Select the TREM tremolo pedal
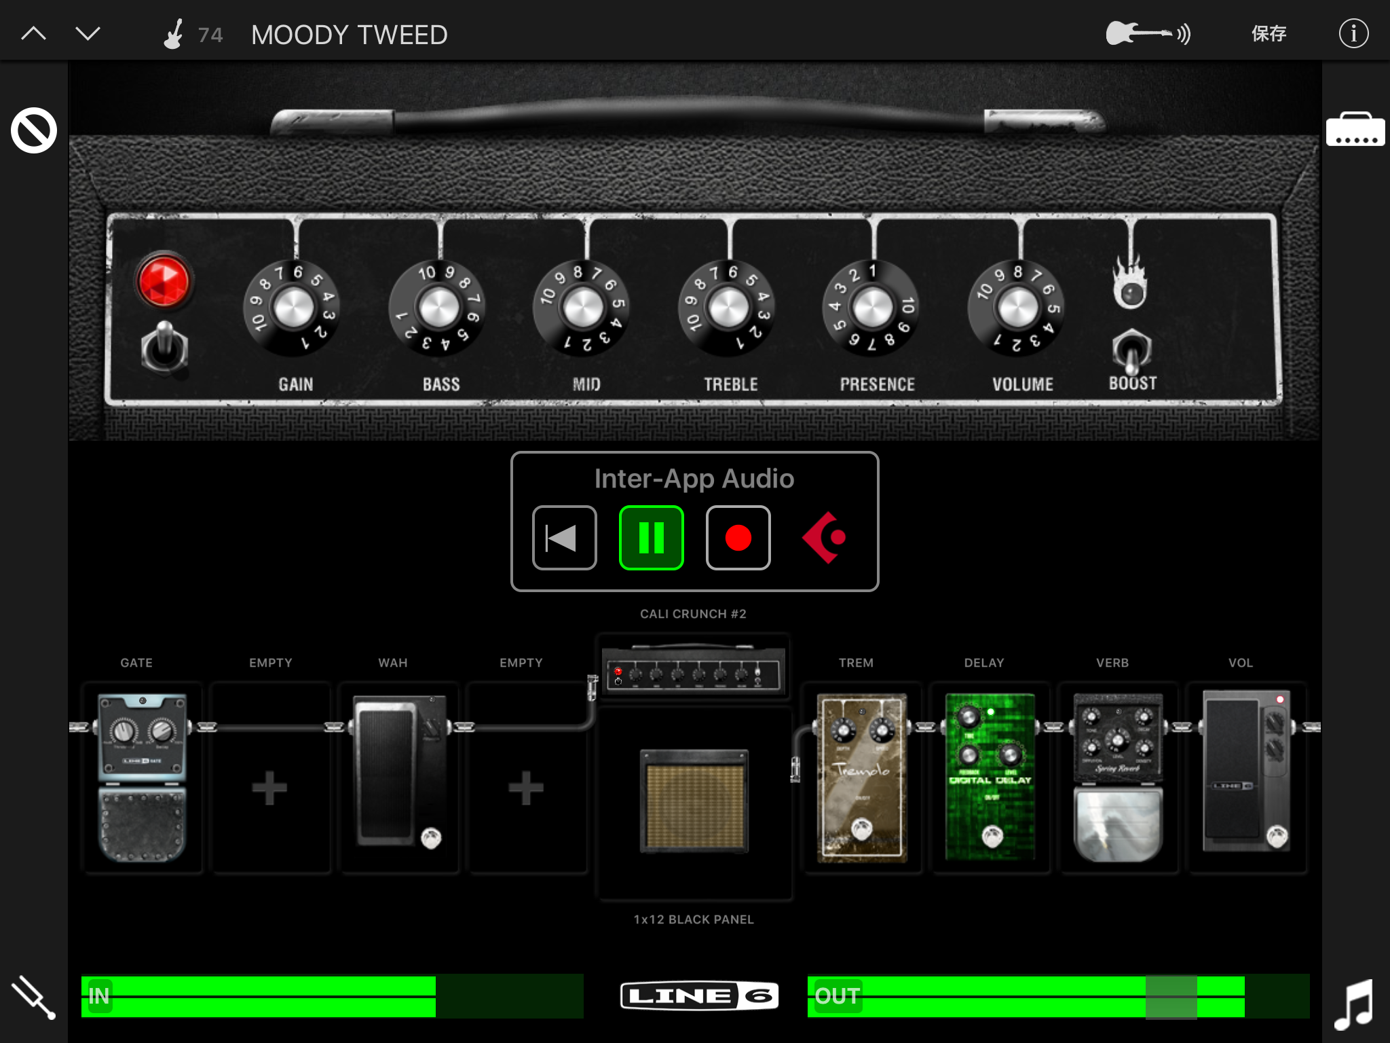 coord(862,777)
